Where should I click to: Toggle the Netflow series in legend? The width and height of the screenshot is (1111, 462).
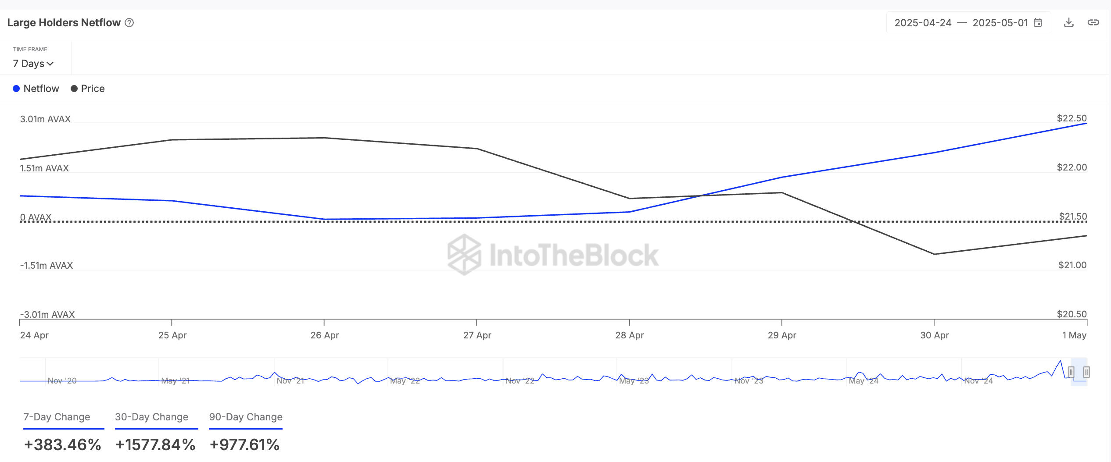[41, 89]
